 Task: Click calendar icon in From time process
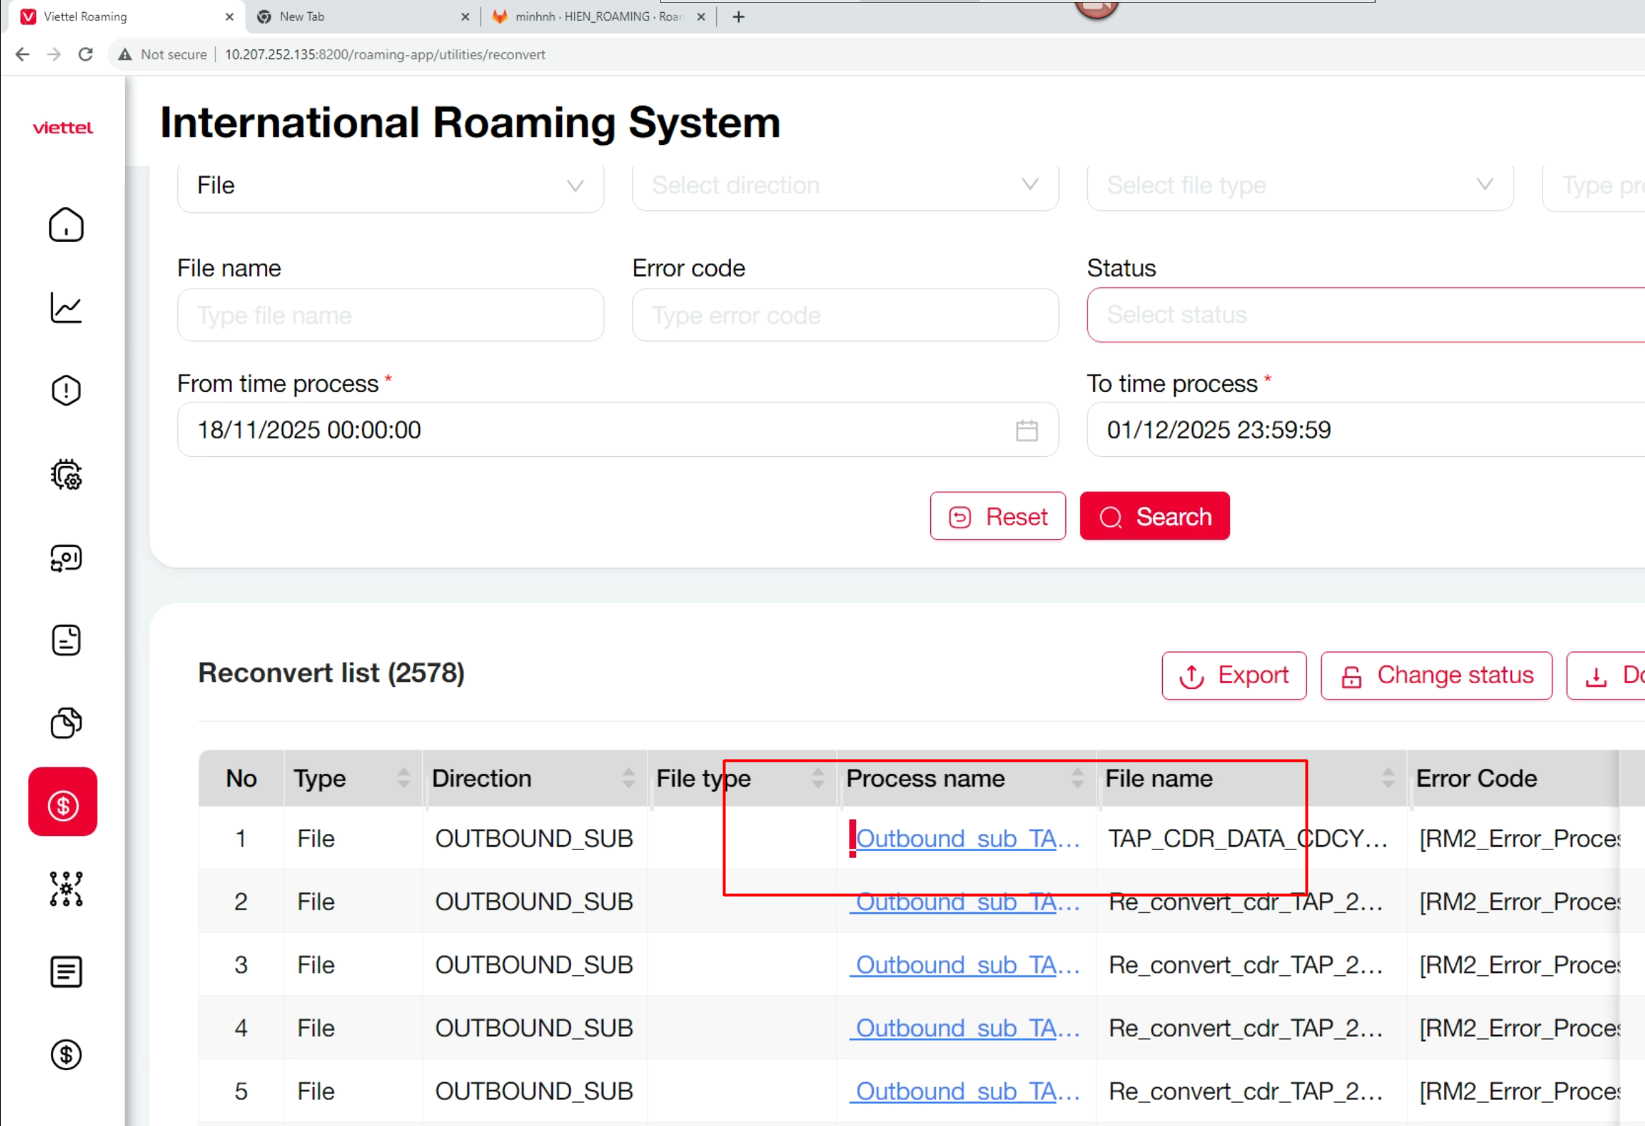click(1026, 430)
